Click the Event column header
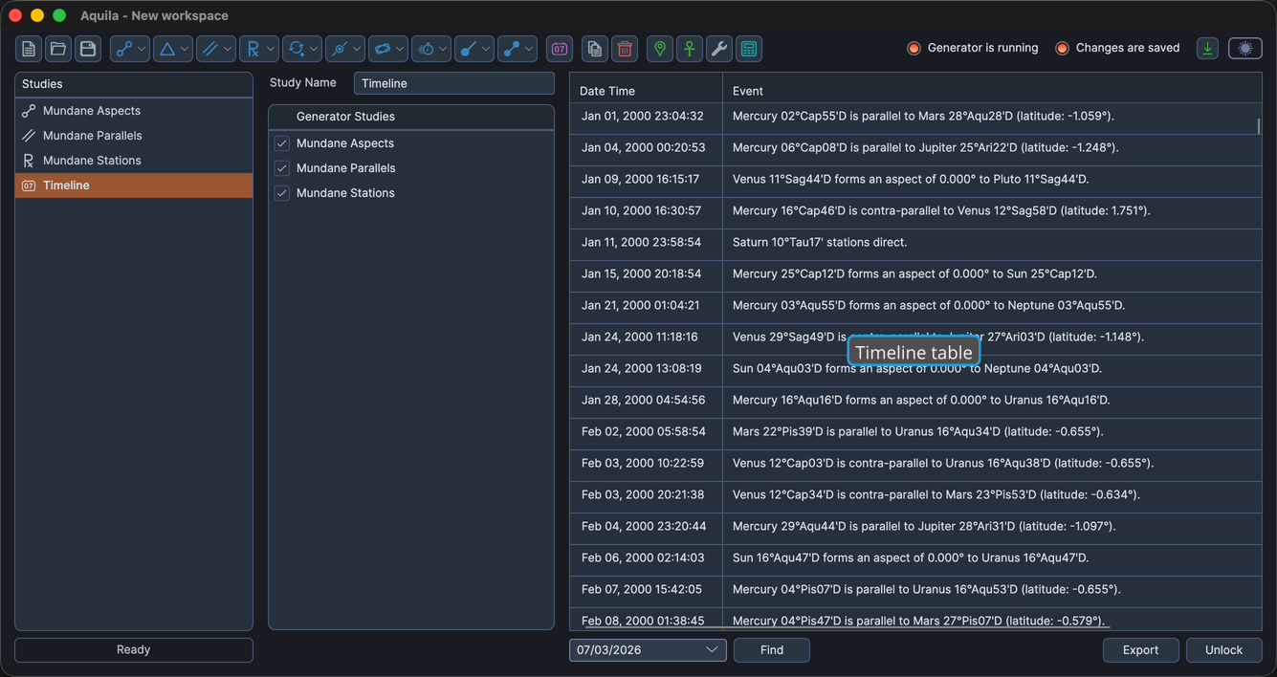Image resolution: width=1277 pixels, height=677 pixels. 992,91
